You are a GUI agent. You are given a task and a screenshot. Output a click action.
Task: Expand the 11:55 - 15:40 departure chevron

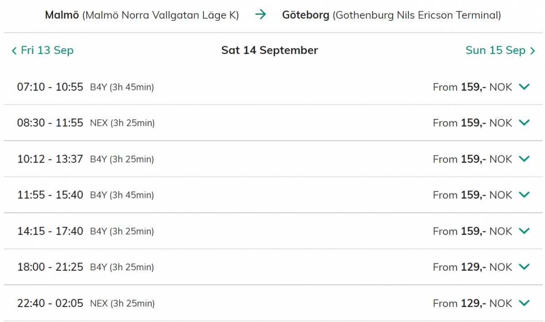pos(524,195)
